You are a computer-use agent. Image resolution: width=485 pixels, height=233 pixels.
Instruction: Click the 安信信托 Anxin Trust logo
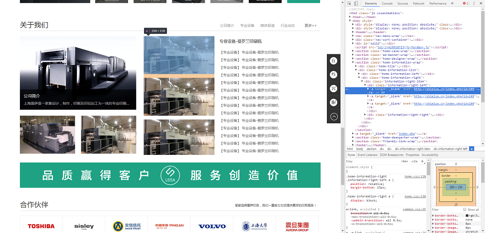(127, 226)
